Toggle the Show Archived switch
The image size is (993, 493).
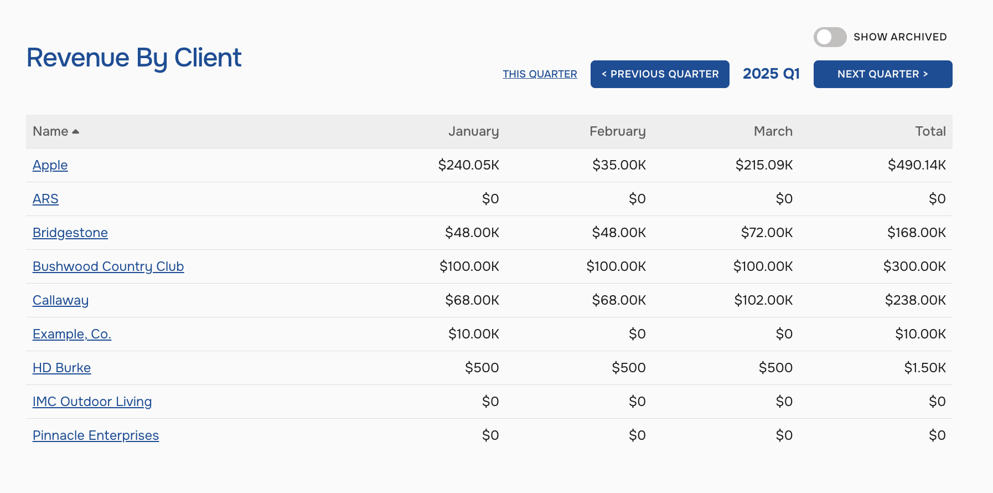[830, 37]
